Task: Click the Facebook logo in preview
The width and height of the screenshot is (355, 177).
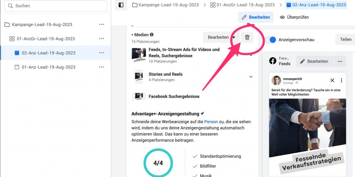Action: (x=273, y=61)
